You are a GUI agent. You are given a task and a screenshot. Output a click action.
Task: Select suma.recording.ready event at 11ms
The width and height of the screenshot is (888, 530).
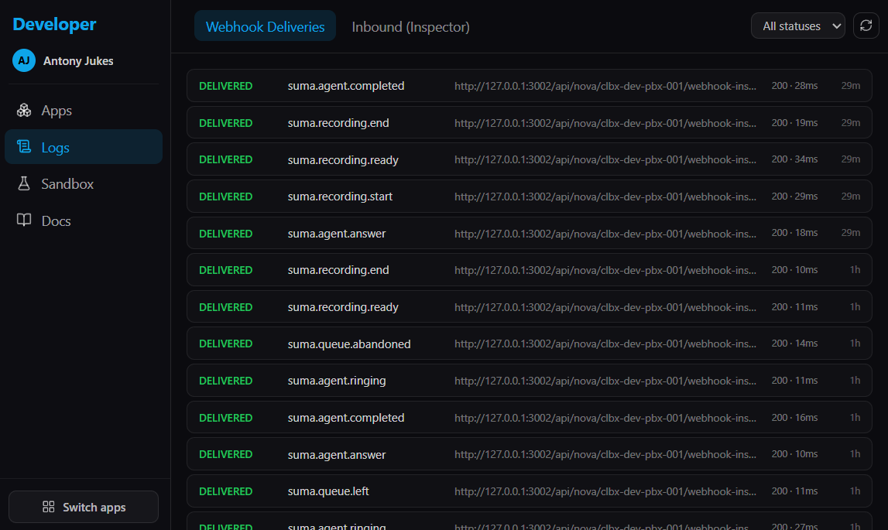pyautogui.click(x=529, y=307)
